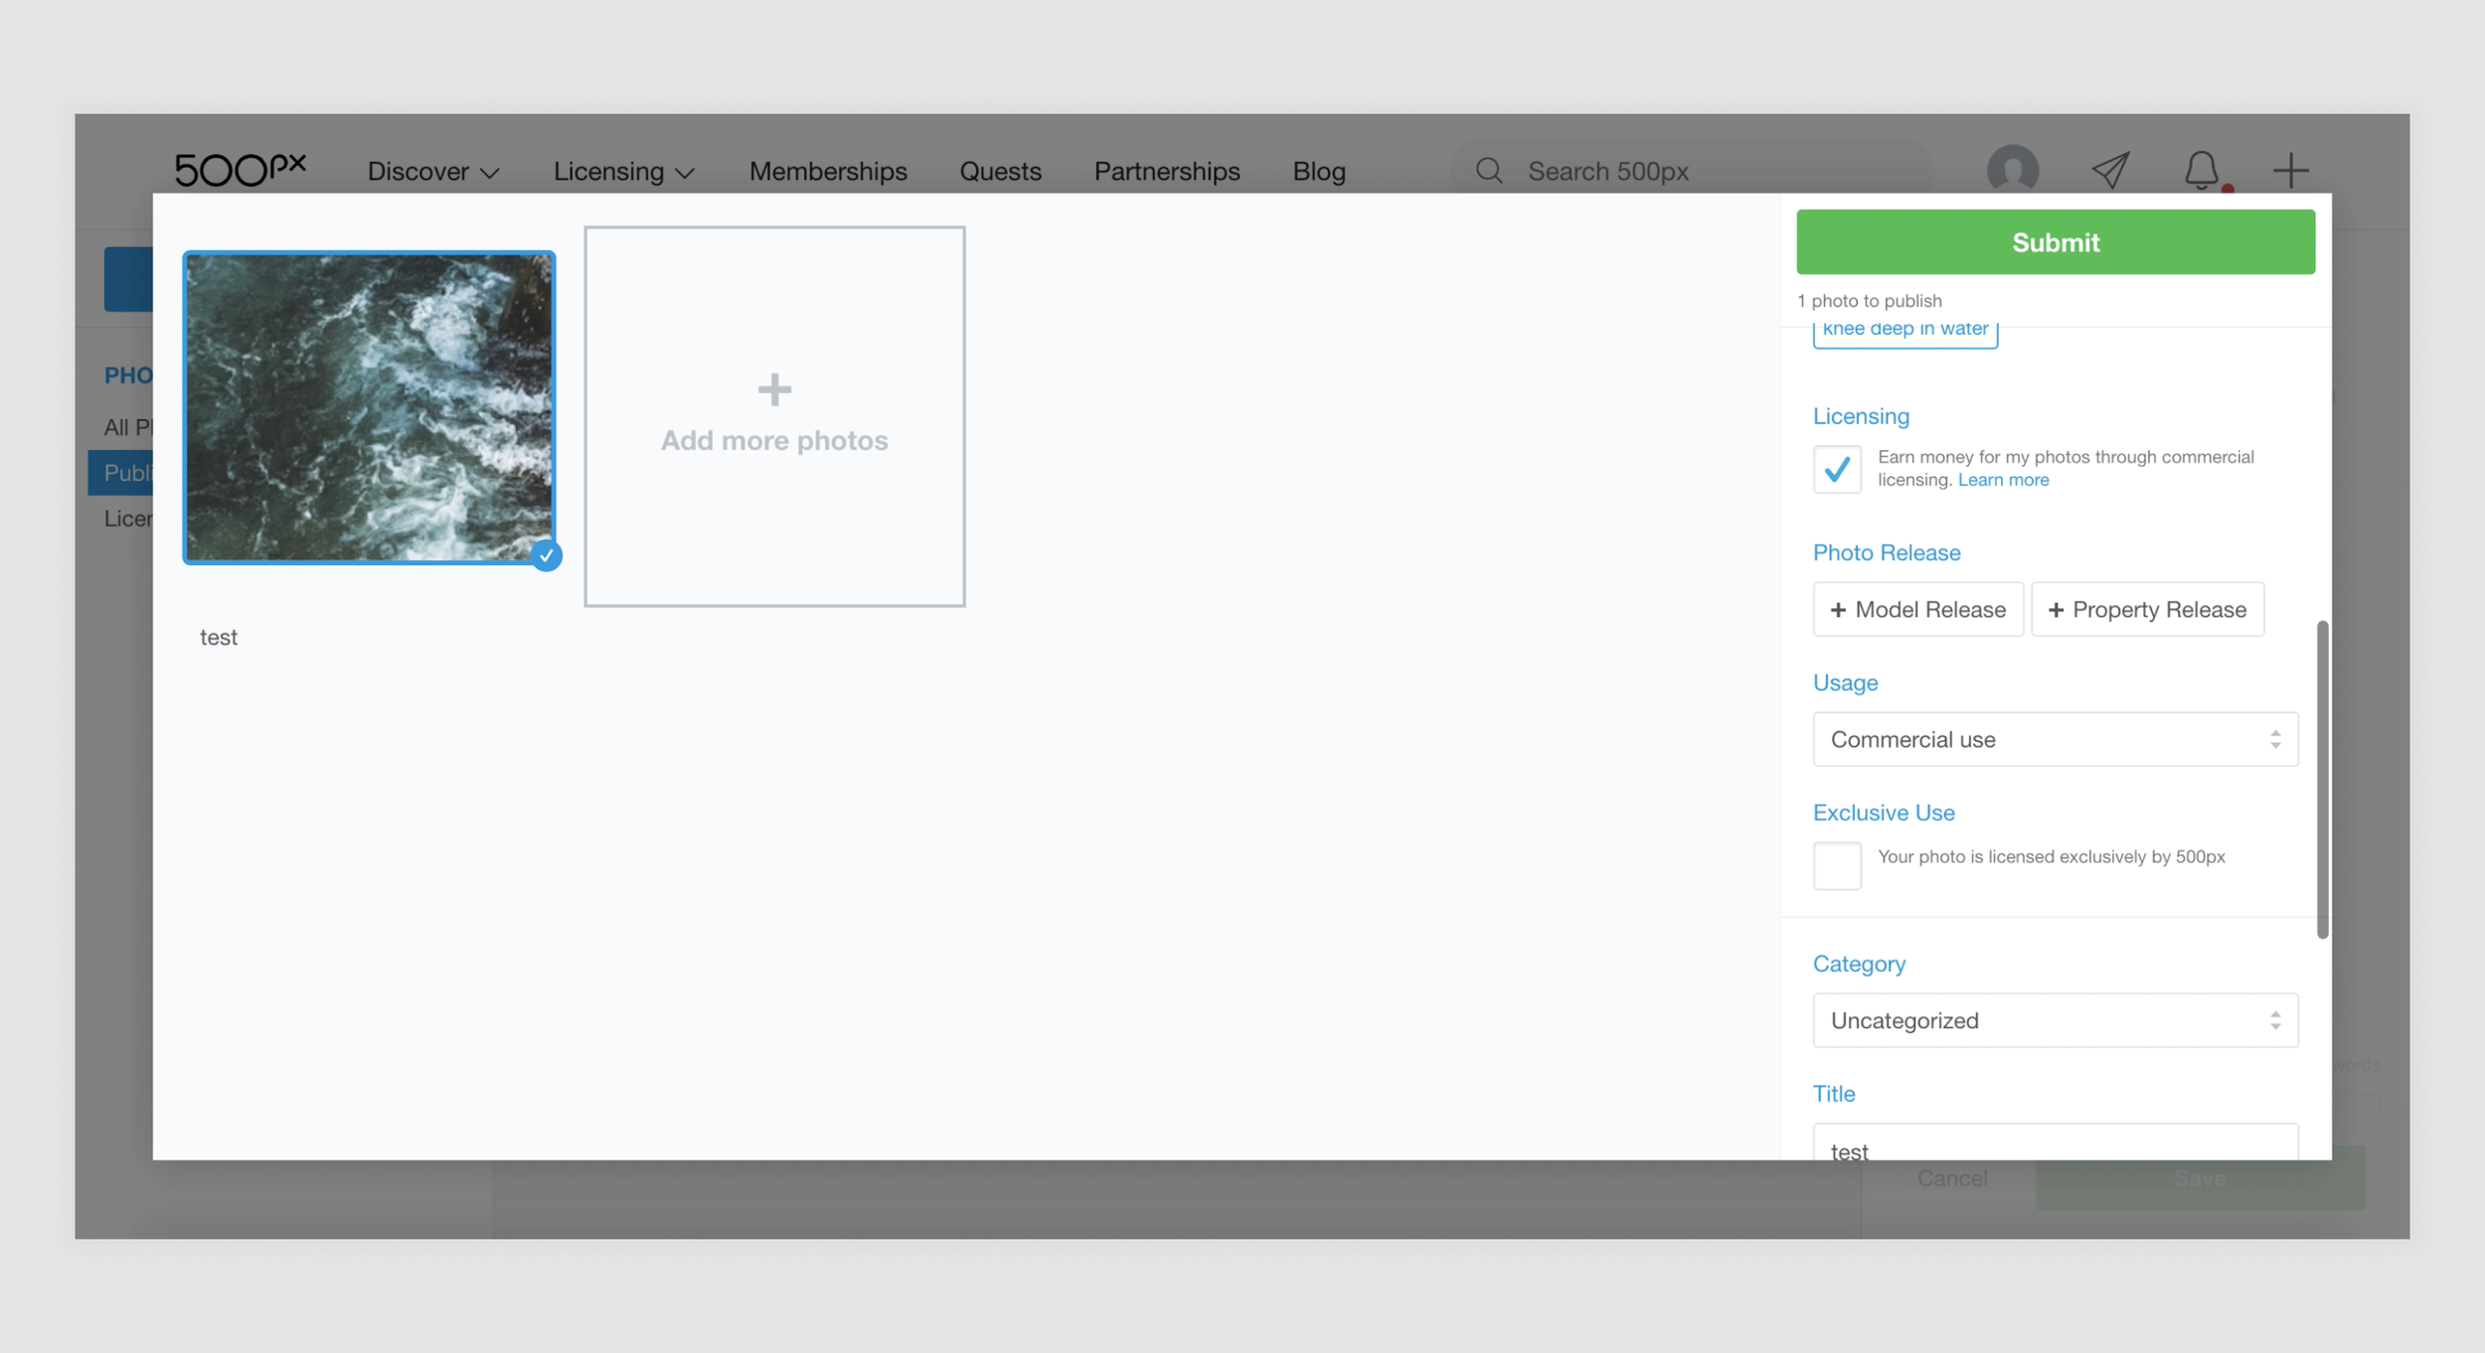Open the notifications bell
Viewport: 2485px width, 1353px height.
tap(2201, 170)
